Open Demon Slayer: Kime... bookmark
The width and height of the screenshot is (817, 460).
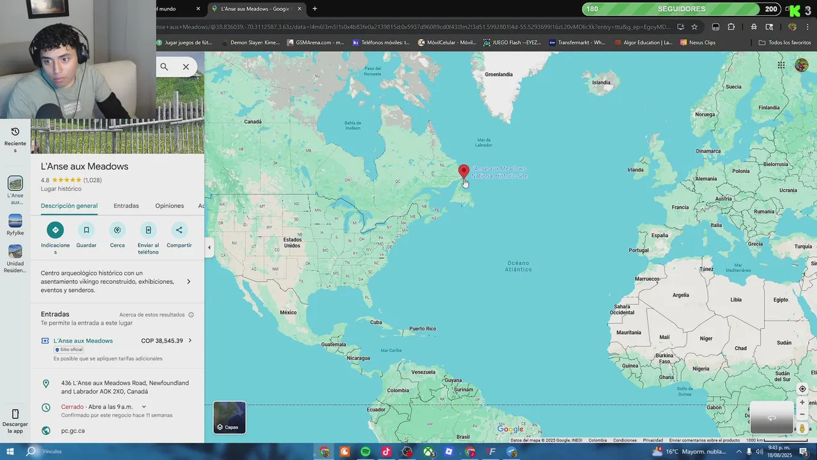pos(250,43)
